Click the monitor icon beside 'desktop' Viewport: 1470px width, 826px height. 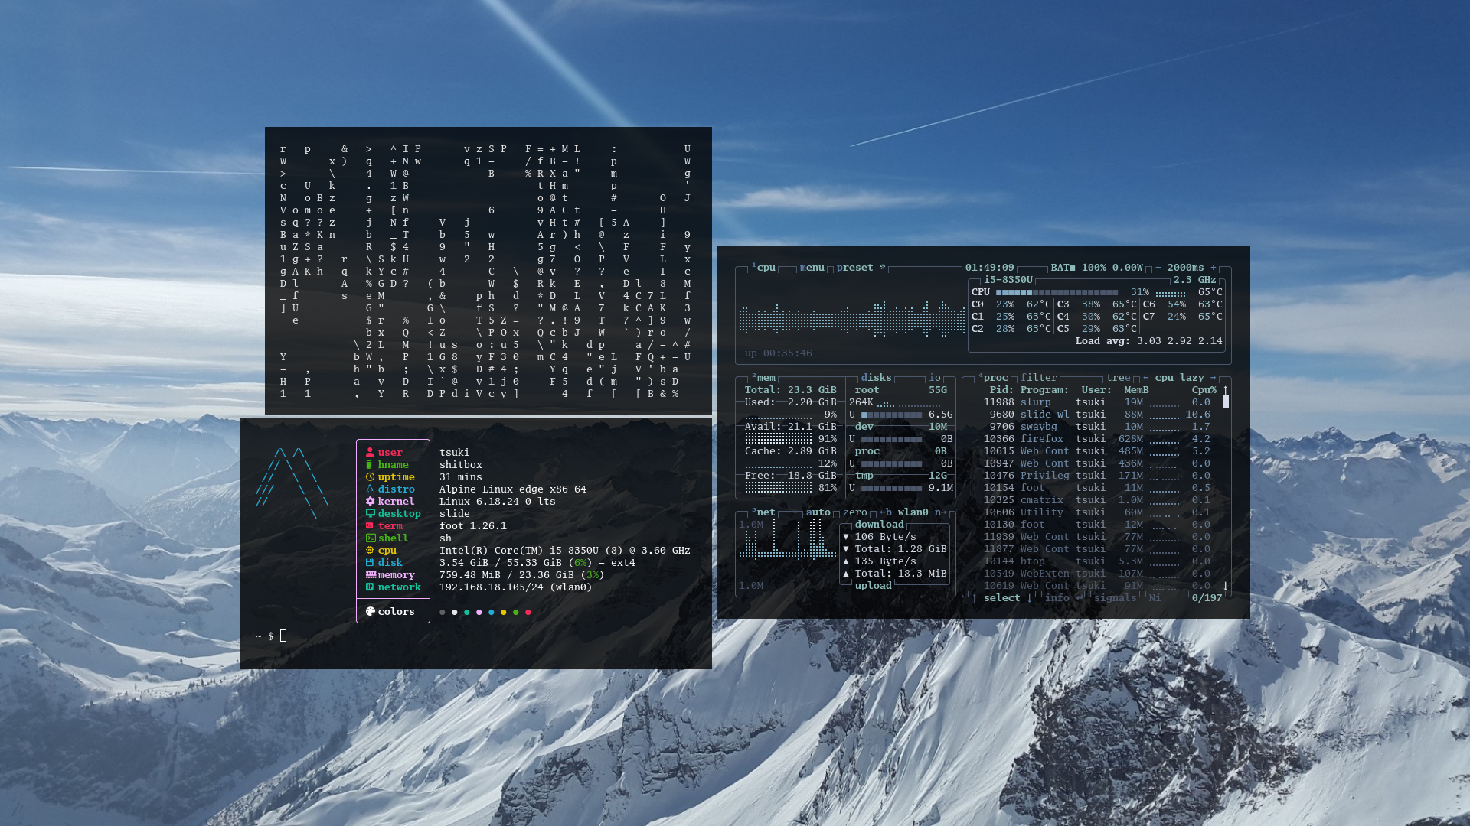pyautogui.click(x=370, y=513)
